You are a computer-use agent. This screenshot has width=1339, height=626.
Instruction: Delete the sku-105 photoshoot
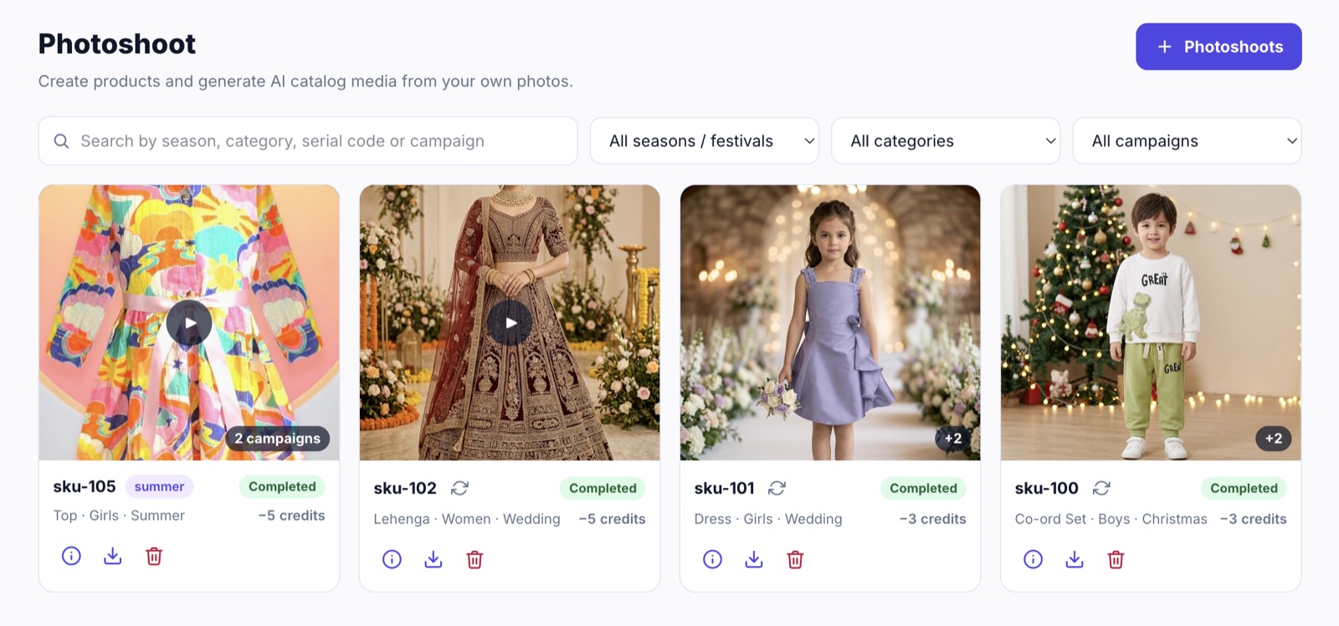pyautogui.click(x=154, y=556)
